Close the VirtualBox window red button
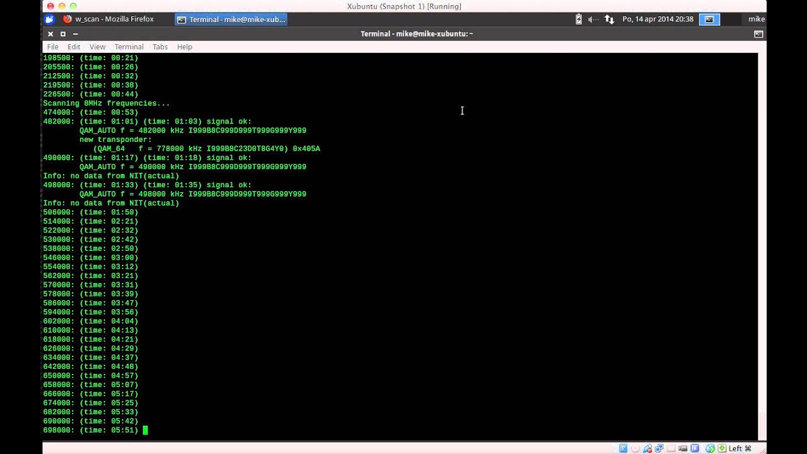This screenshot has height=454, width=807. 50,6
